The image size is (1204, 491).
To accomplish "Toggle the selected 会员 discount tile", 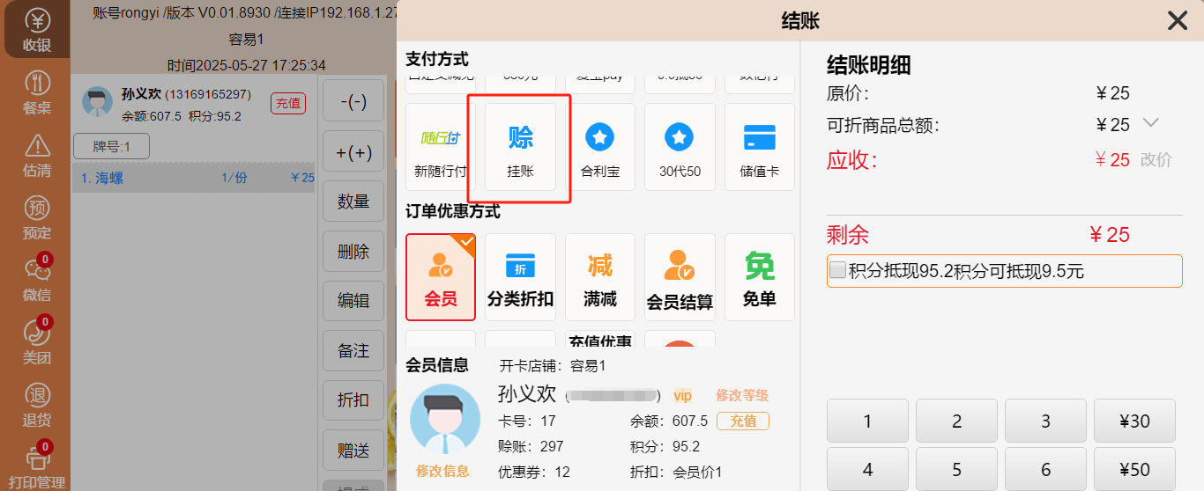I will pyautogui.click(x=441, y=276).
